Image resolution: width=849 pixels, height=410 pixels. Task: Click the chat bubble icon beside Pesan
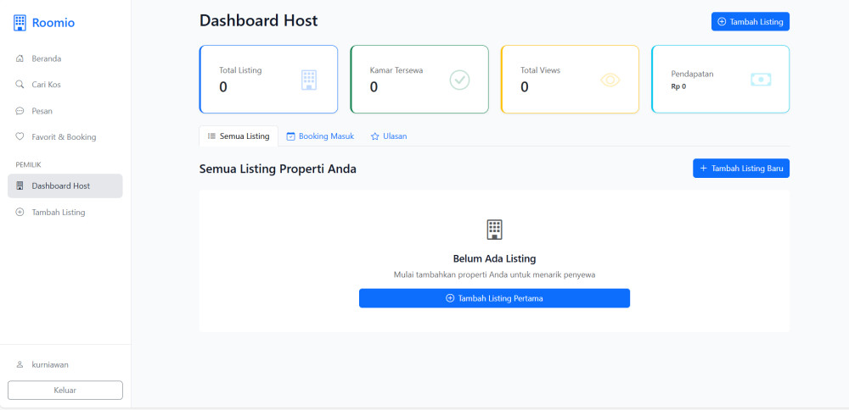coord(20,111)
